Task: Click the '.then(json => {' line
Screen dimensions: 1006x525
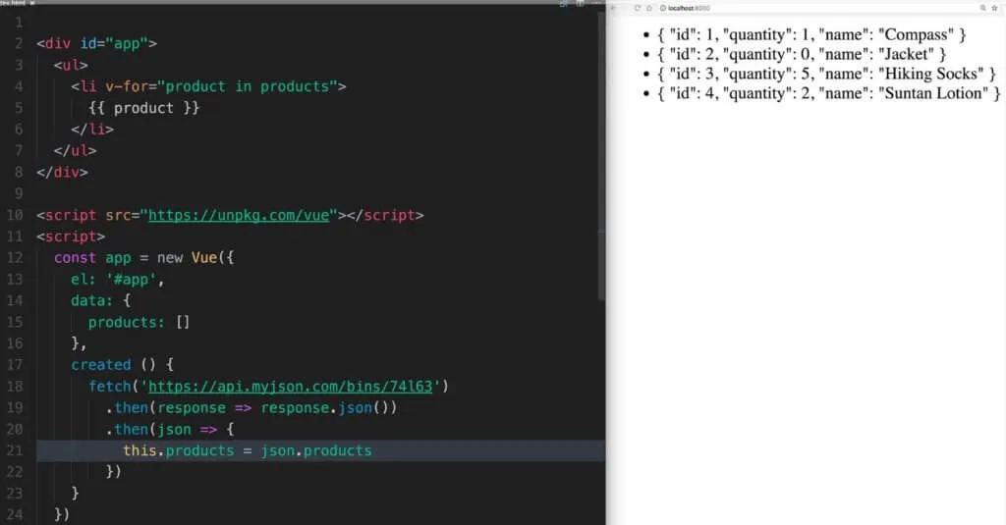Action: coord(170,429)
